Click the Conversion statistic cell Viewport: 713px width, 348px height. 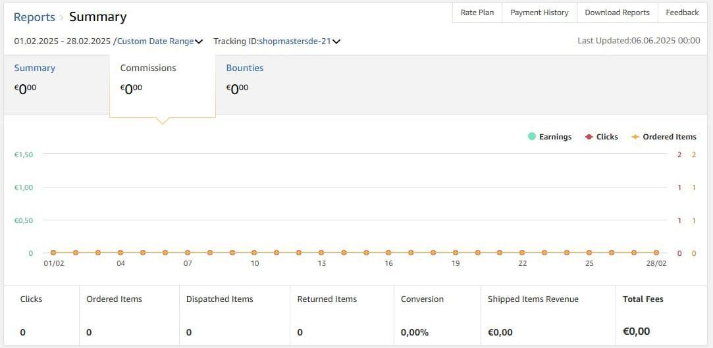coord(437,315)
